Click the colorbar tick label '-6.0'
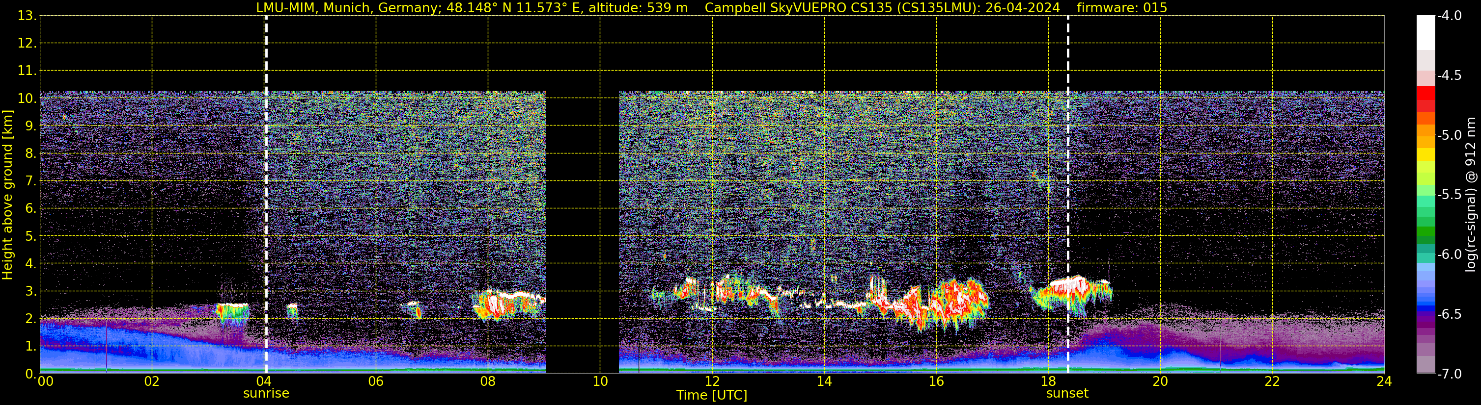This screenshot has width=1481, height=405. point(1450,254)
